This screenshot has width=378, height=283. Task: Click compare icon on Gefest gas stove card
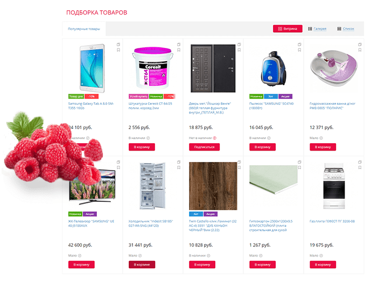(x=360, y=162)
